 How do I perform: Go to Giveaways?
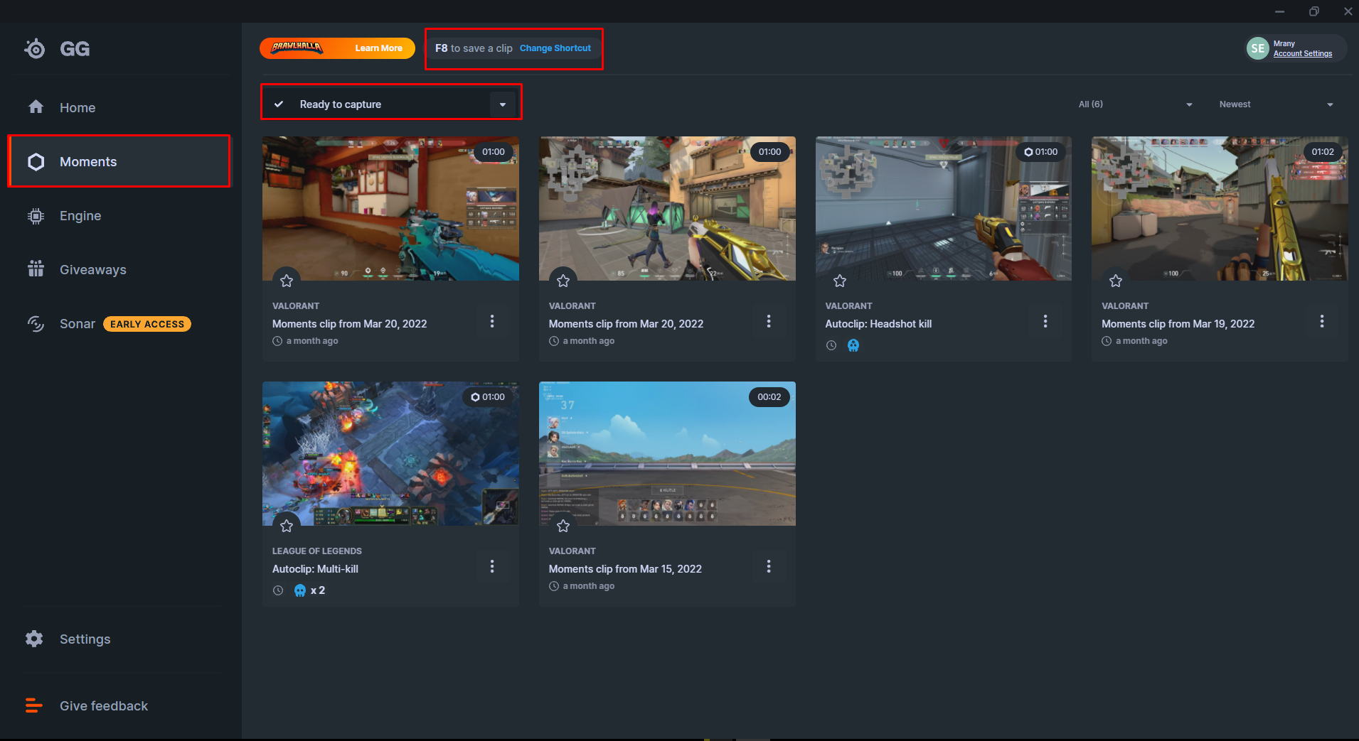click(119, 269)
